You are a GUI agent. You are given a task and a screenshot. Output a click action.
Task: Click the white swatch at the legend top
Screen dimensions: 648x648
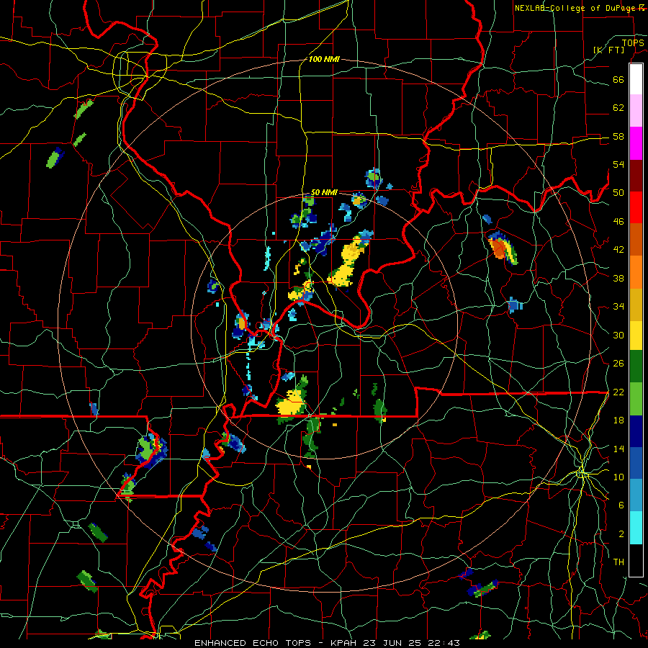pyautogui.click(x=636, y=79)
